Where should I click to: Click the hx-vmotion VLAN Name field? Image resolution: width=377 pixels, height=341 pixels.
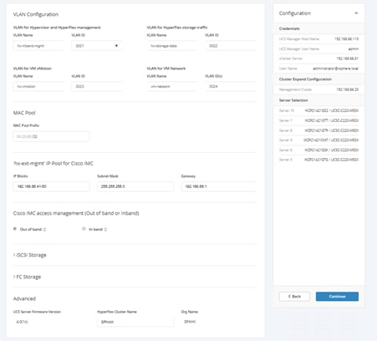point(38,86)
